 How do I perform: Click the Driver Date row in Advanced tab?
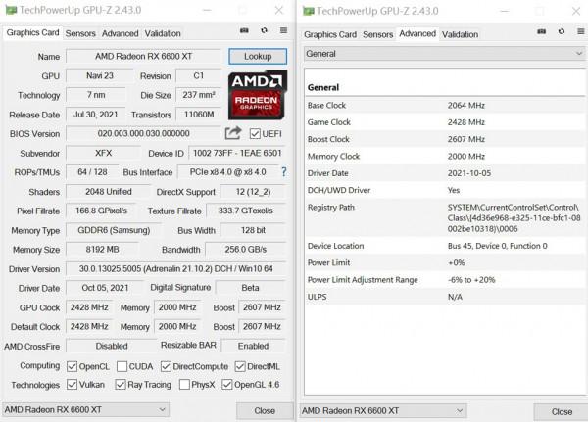[445, 173]
